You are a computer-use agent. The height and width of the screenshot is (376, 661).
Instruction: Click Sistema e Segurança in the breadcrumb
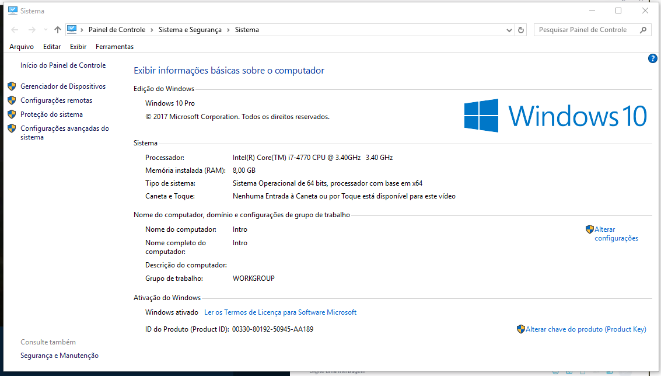[190, 30]
